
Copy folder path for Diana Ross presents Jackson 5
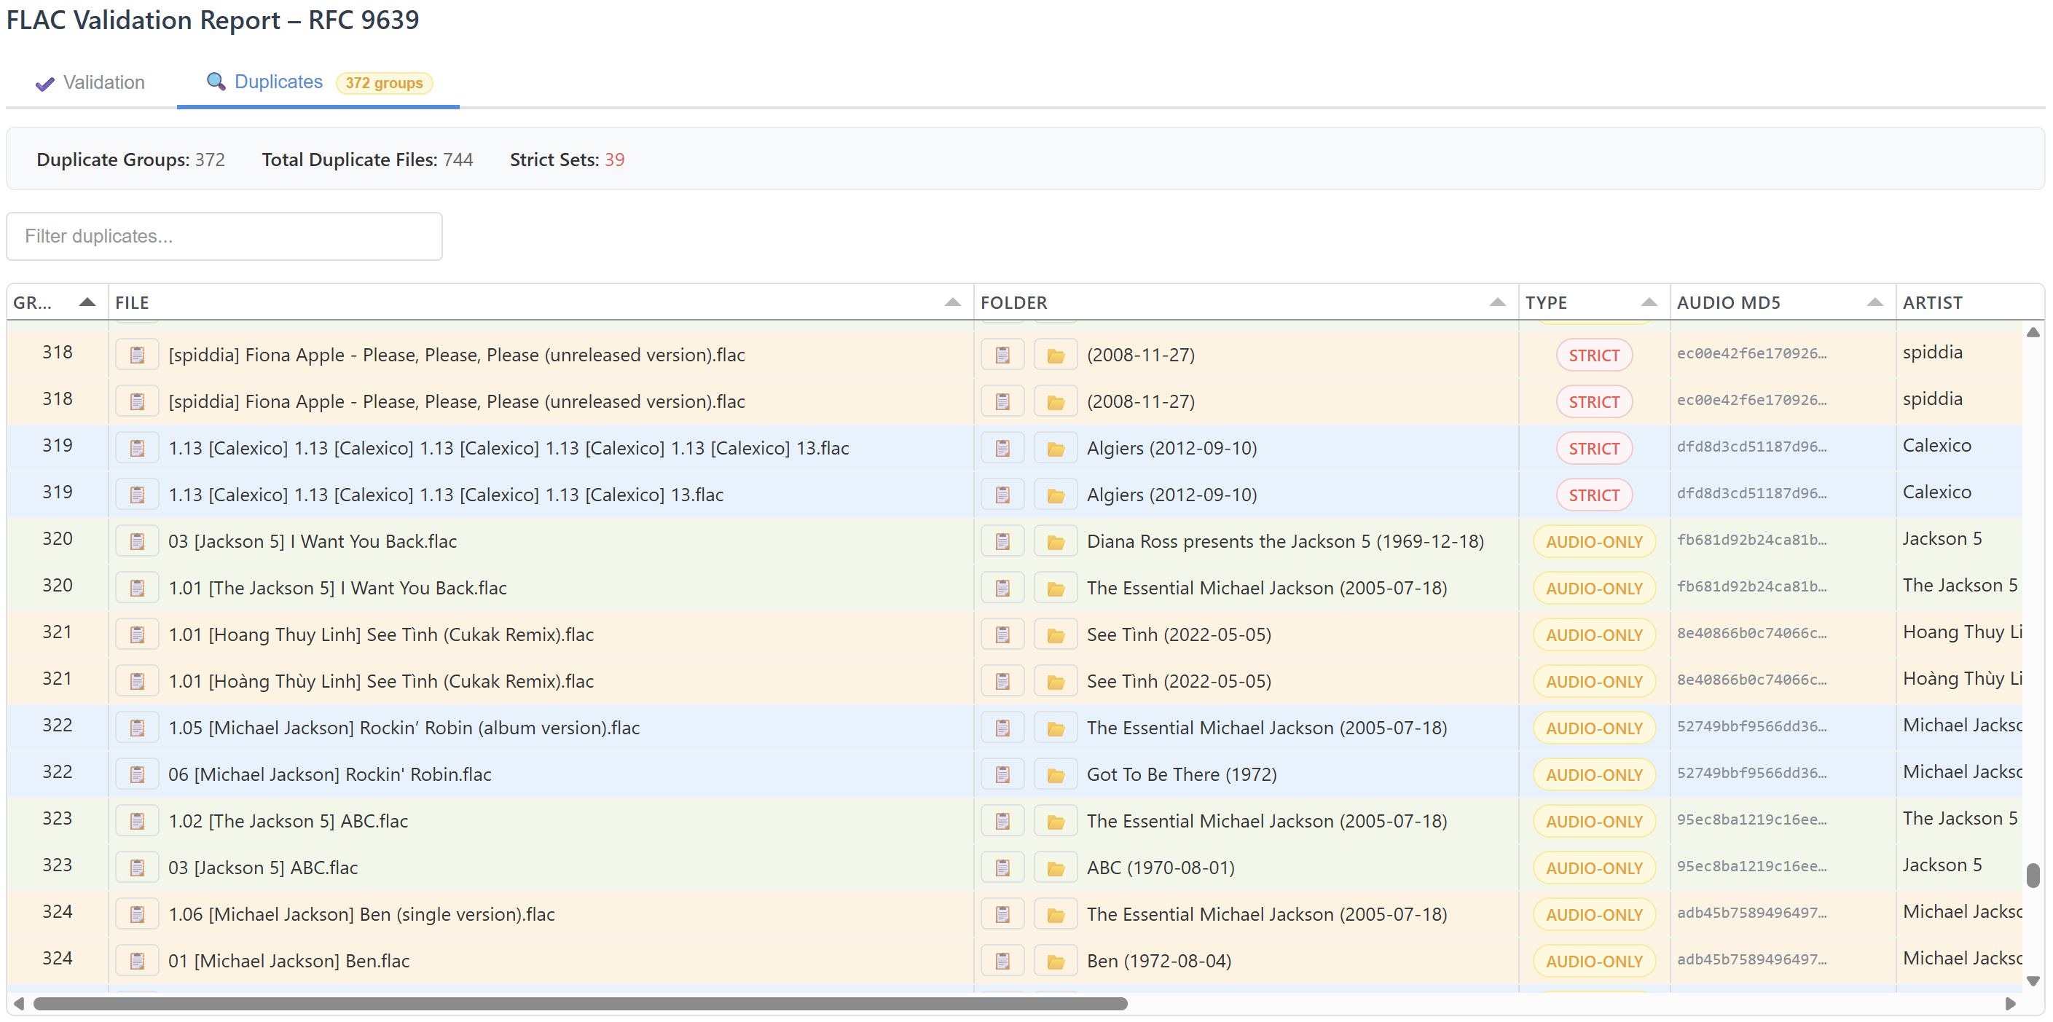[x=1002, y=541]
